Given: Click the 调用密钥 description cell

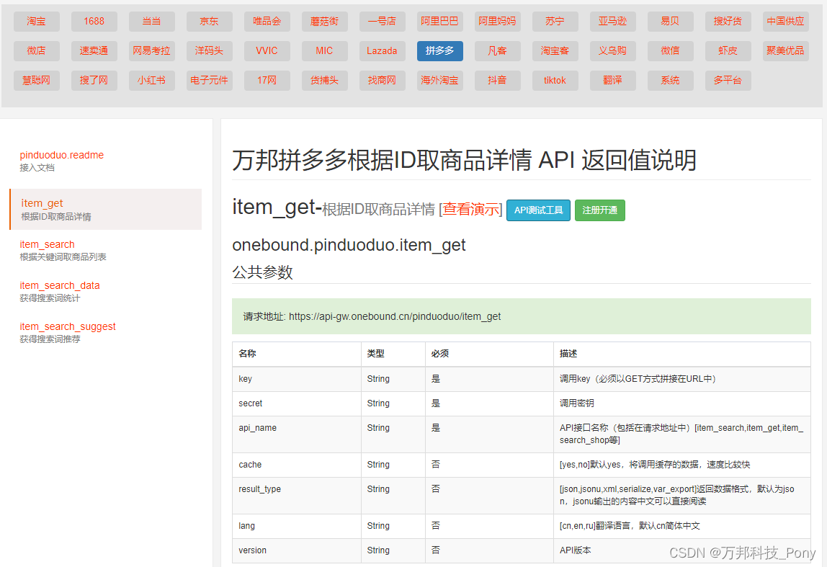Looking at the screenshot, I should click(682, 403).
